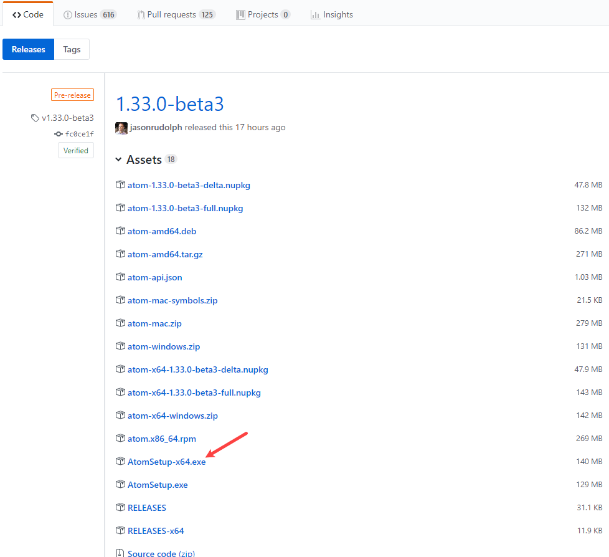Image resolution: width=609 pixels, height=557 pixels.
Task: Download Source code (zip)
Action: pos(161,553)
